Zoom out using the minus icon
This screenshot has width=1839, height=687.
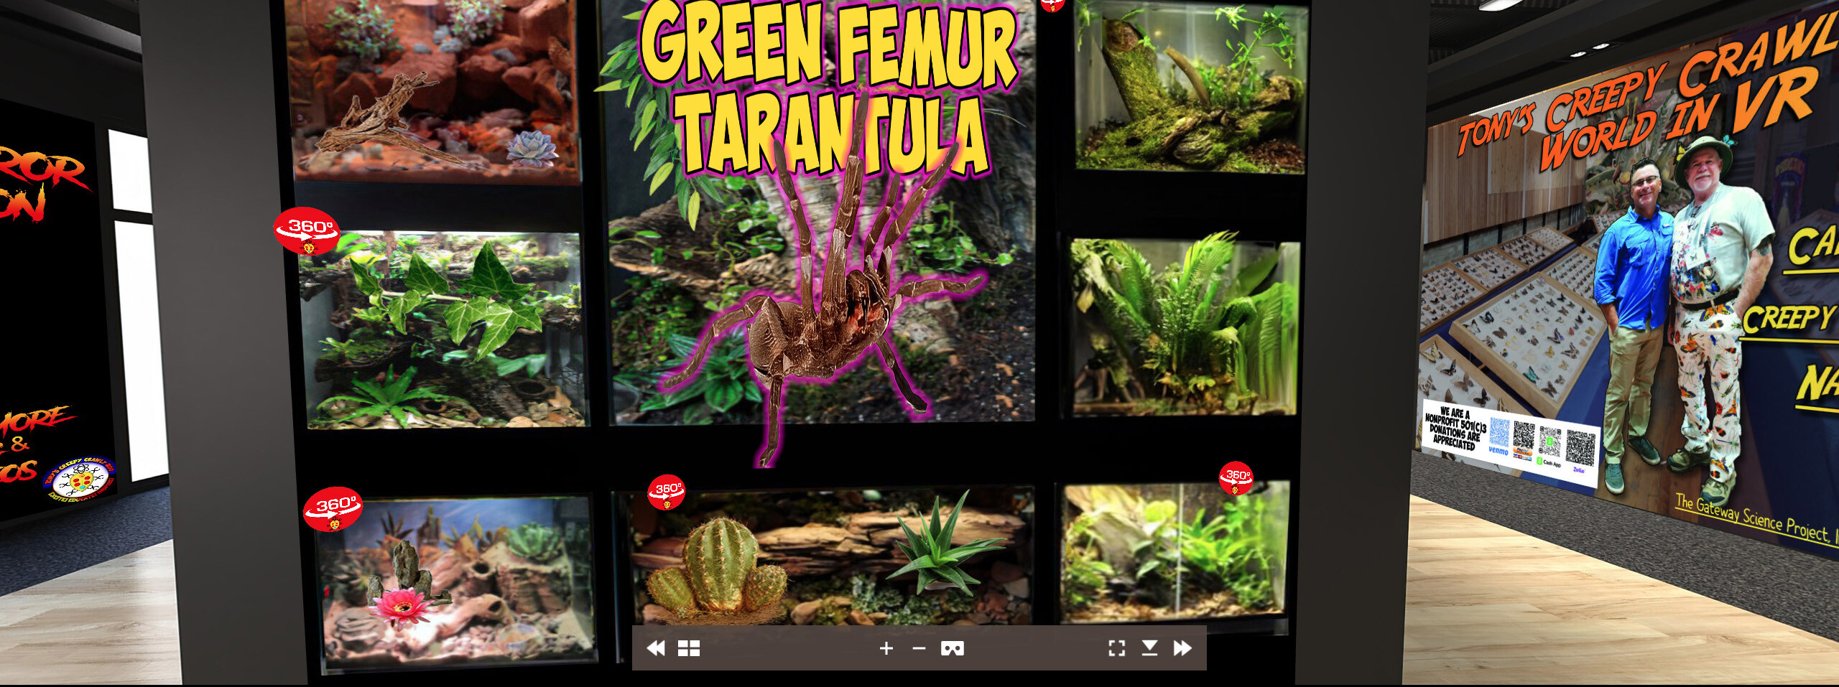point(918,648)
